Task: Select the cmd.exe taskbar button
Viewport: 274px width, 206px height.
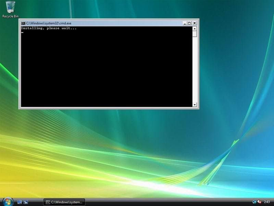Action: pyautogui.click(x=64, y=202)
